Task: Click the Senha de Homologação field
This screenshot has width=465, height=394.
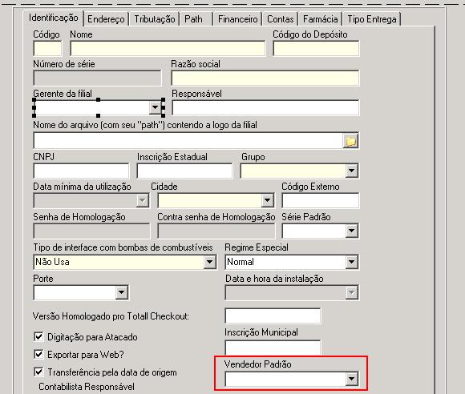Action: (91, 231)
